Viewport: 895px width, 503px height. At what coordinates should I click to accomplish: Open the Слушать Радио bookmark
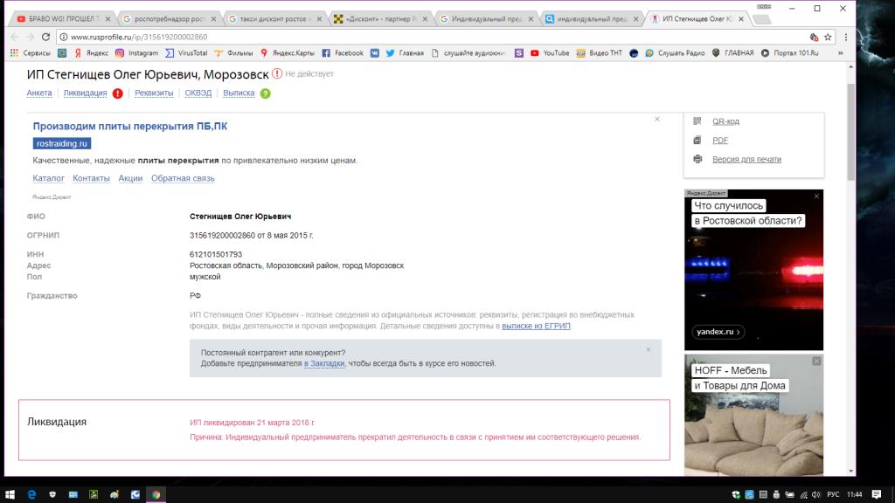point(675,53)
